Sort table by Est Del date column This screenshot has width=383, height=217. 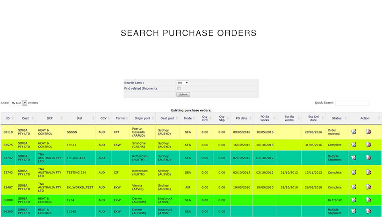coord(313,118)
